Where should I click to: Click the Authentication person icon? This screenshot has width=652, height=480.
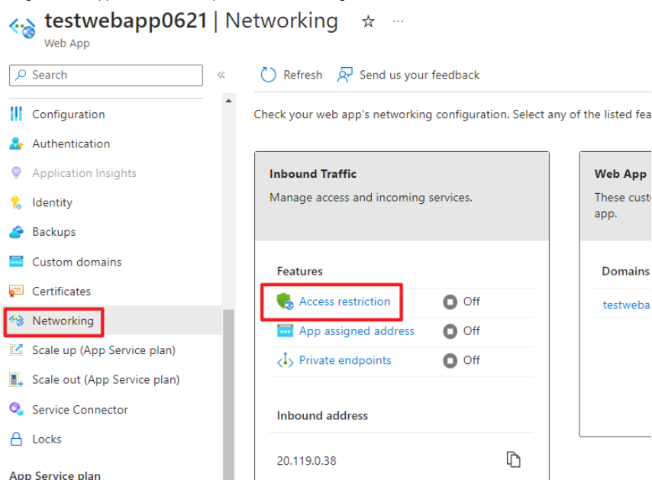pos(16,143)
